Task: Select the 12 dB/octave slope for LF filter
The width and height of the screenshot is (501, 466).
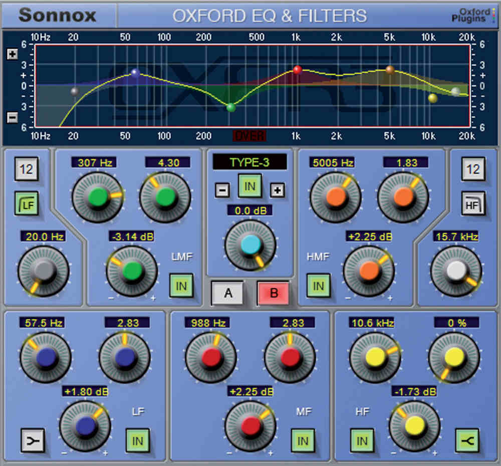Action: (27, 169)
